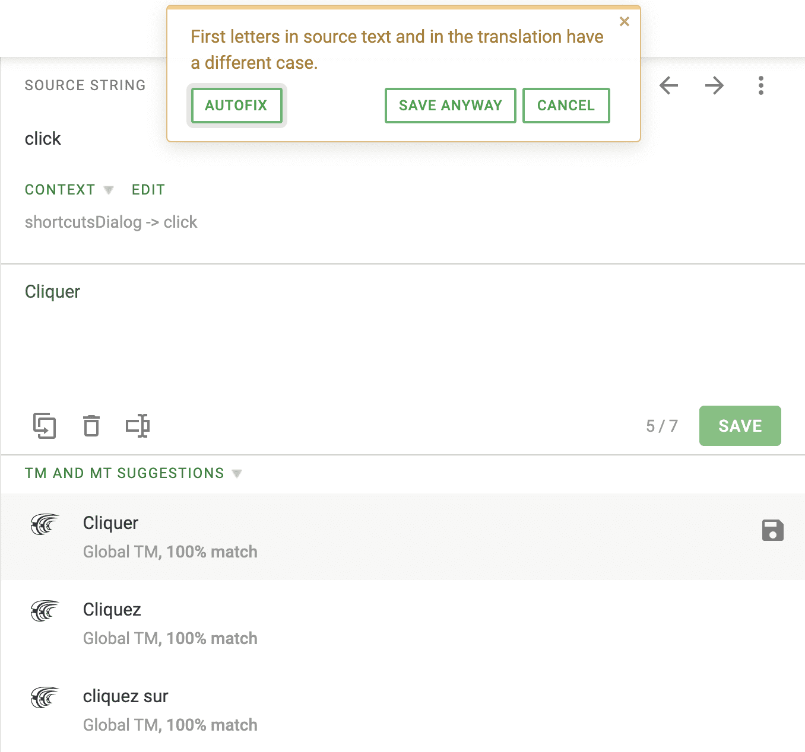805x752 pixels.
Task: Click the trash icon to clear translation
Action: 91,426
